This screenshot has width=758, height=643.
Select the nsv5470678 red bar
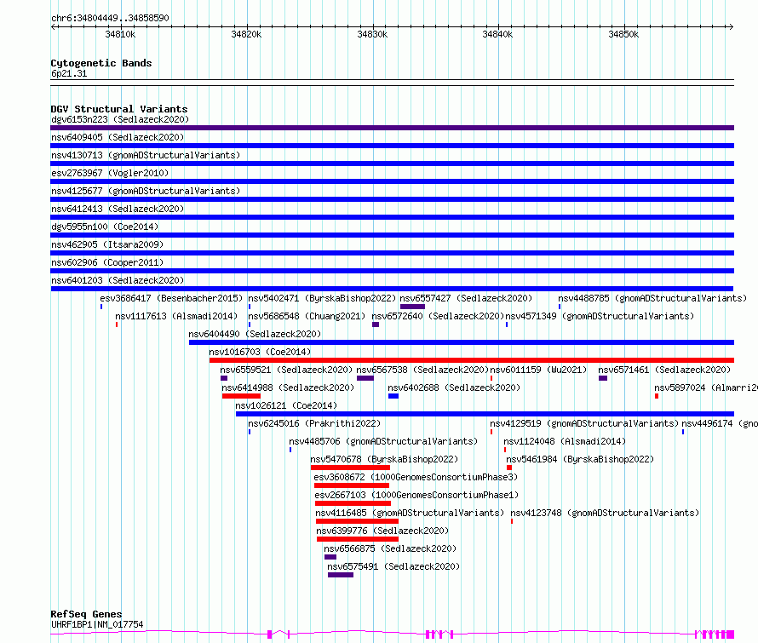[x=351, y=468]
